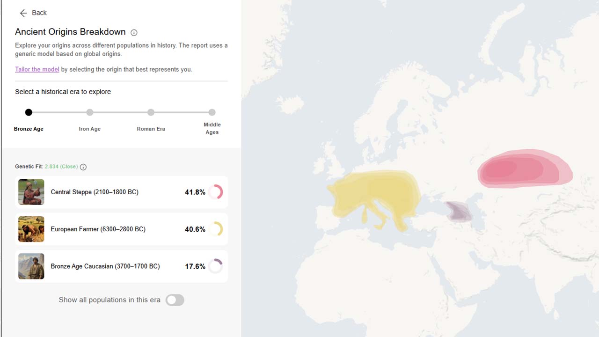Image resolution: width=599 pixels, height=337 pixels.
Task: Click the Central Steppe progress ring
Action: (x=216, y=192)
